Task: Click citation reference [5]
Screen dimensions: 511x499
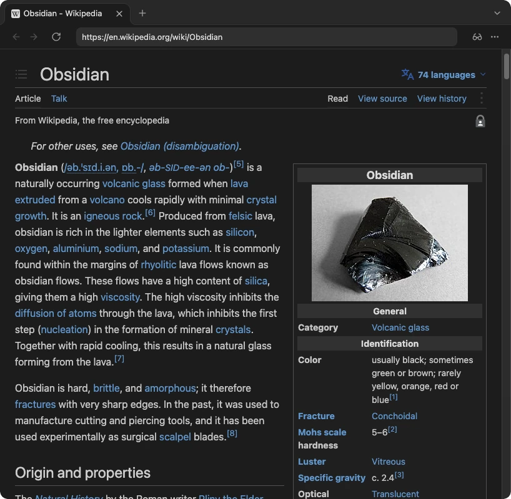Action: pos(239,163)
